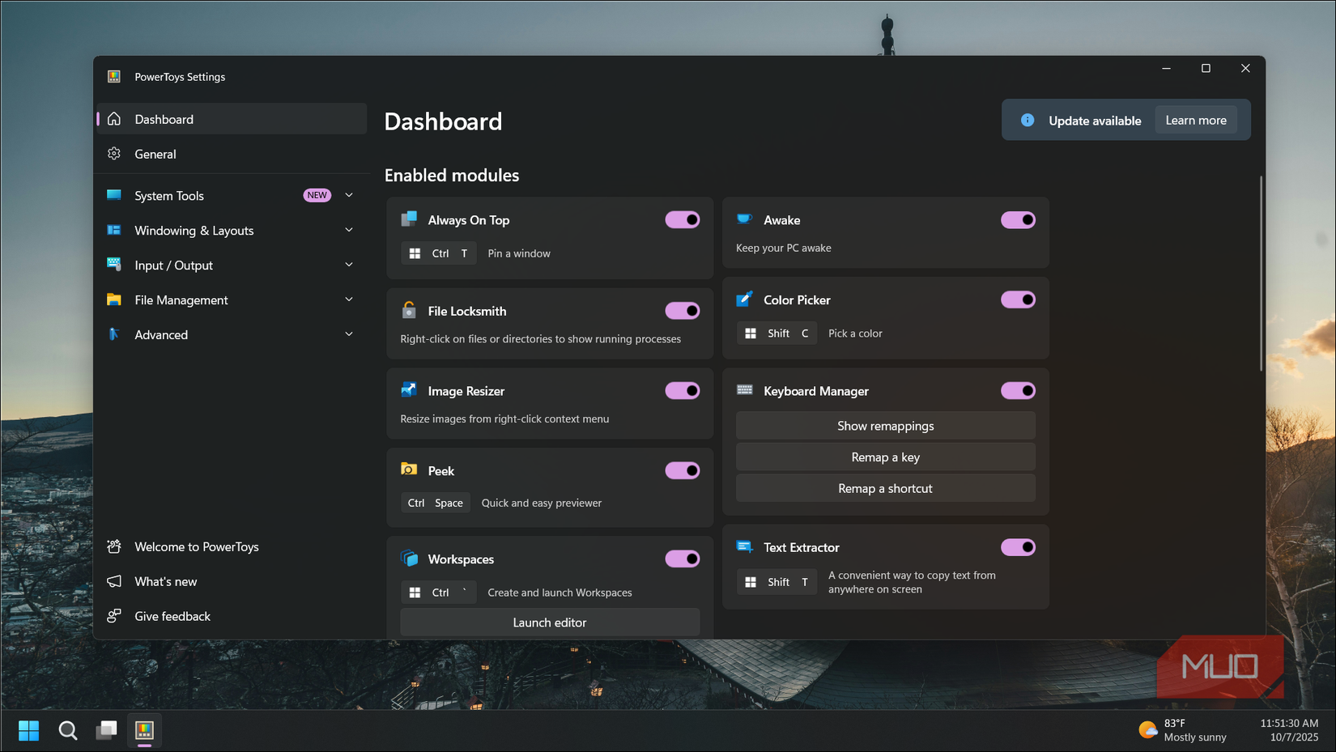Open the General settings page
This screenshot has width=1336, height=752.
pyautogui.click(x=155, y=154)
